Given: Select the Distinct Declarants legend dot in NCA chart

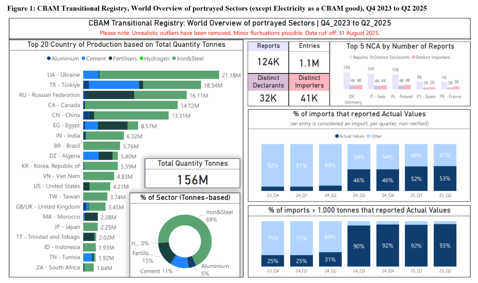Looking at the screenshot, I should [x=372, y=57].
